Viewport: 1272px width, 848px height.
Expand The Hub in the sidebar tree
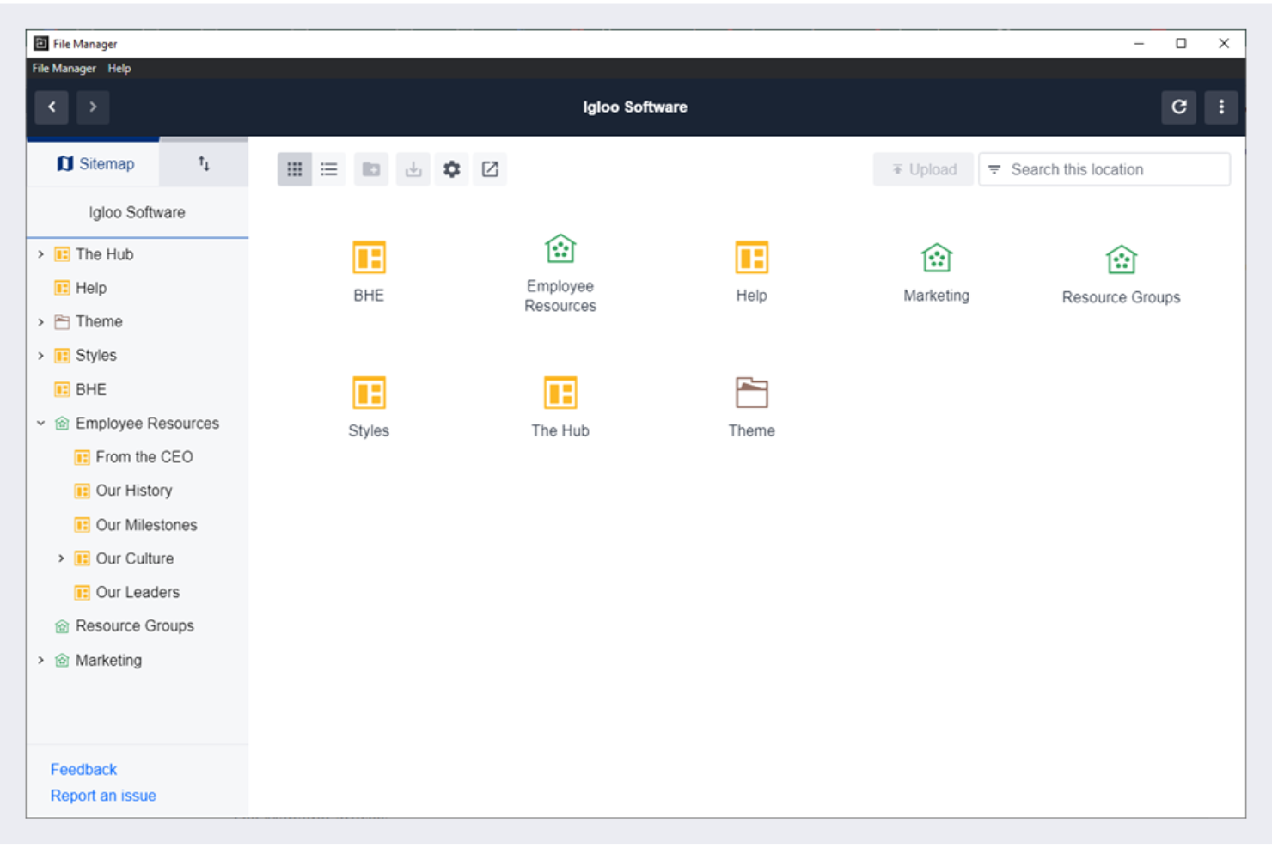pos(40,254)
